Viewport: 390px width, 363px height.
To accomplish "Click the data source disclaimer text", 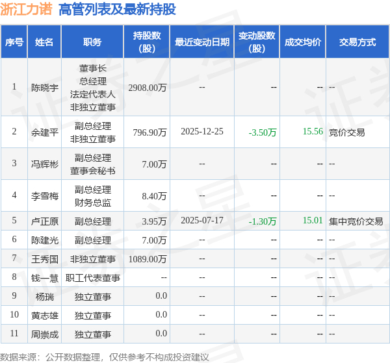I will [105, 357].
